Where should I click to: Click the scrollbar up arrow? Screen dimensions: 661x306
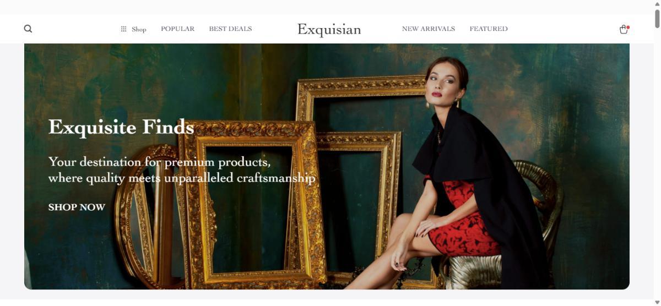click(x=657, y=4)
